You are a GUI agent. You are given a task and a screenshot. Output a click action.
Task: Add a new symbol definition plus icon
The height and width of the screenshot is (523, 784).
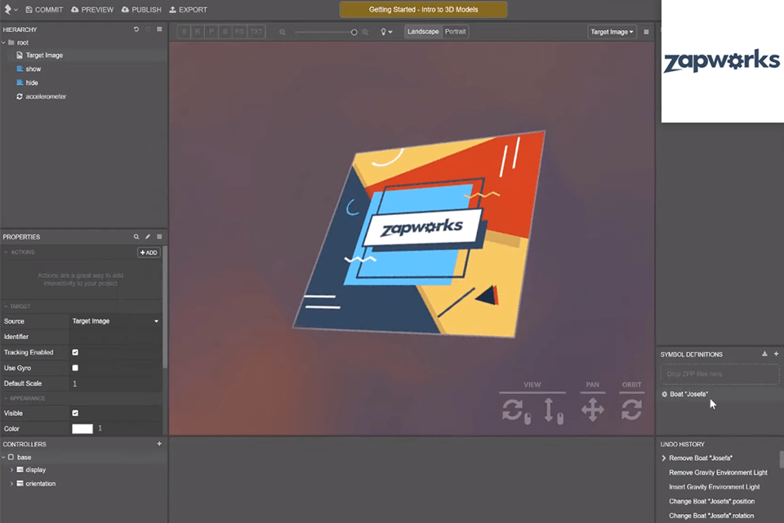click(776, 354)
